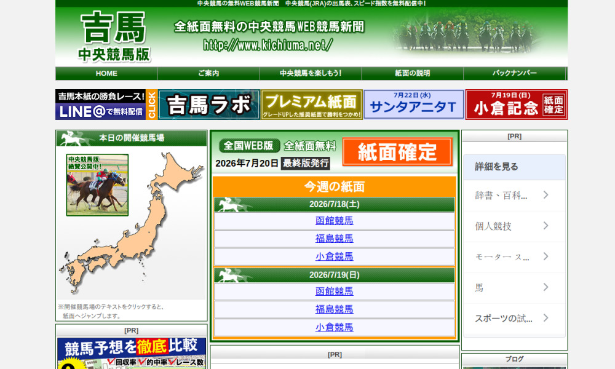Click the LINE@ 無料配信 banner
The image size is (615, 369).
pyautogui.click(x=106, y=105)
